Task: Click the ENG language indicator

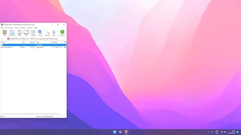Action: coord(217,132)
